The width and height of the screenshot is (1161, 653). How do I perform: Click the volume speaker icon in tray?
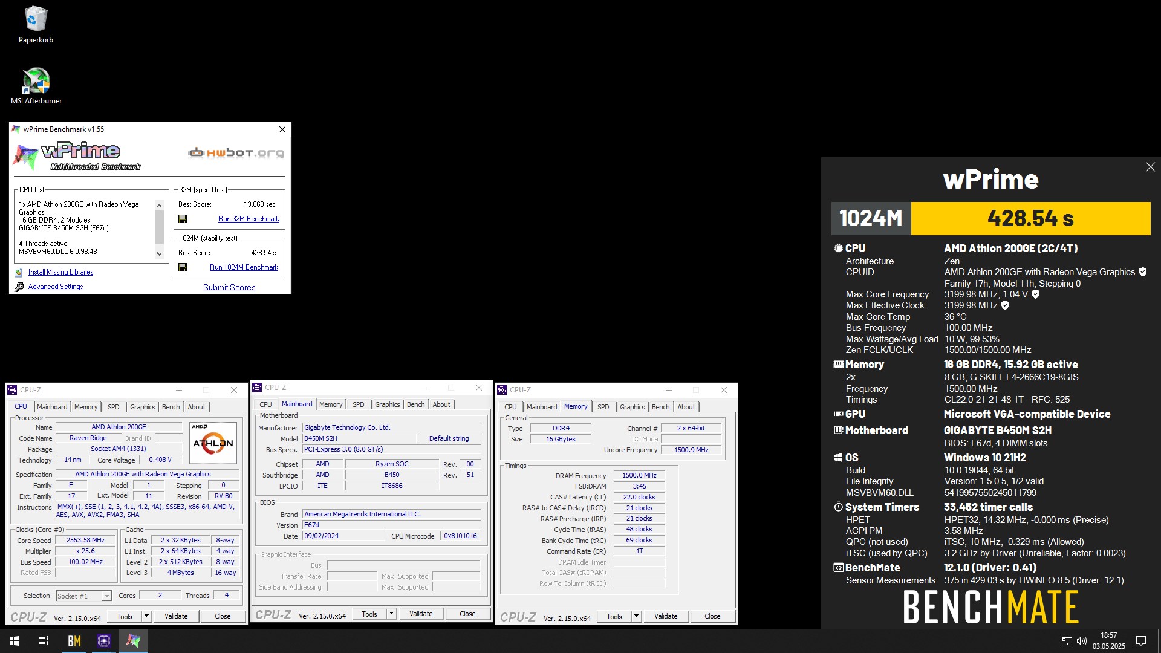point(1082,641)
